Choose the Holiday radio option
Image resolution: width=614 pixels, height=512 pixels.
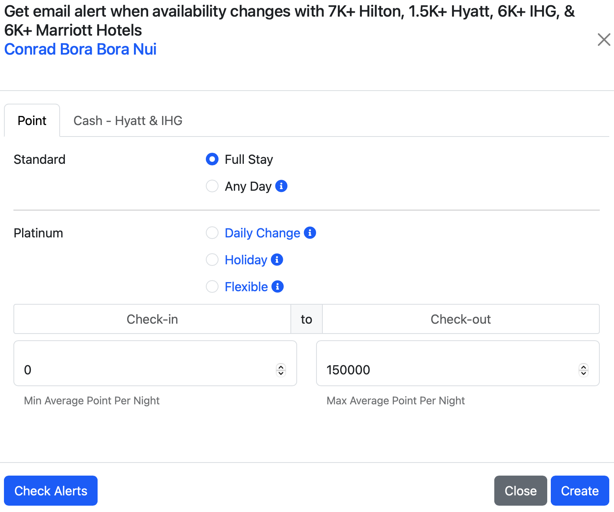pos(212,260)
